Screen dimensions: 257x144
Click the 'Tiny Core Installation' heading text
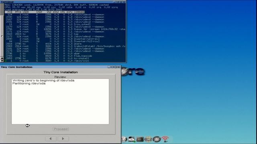coord(61,72)
